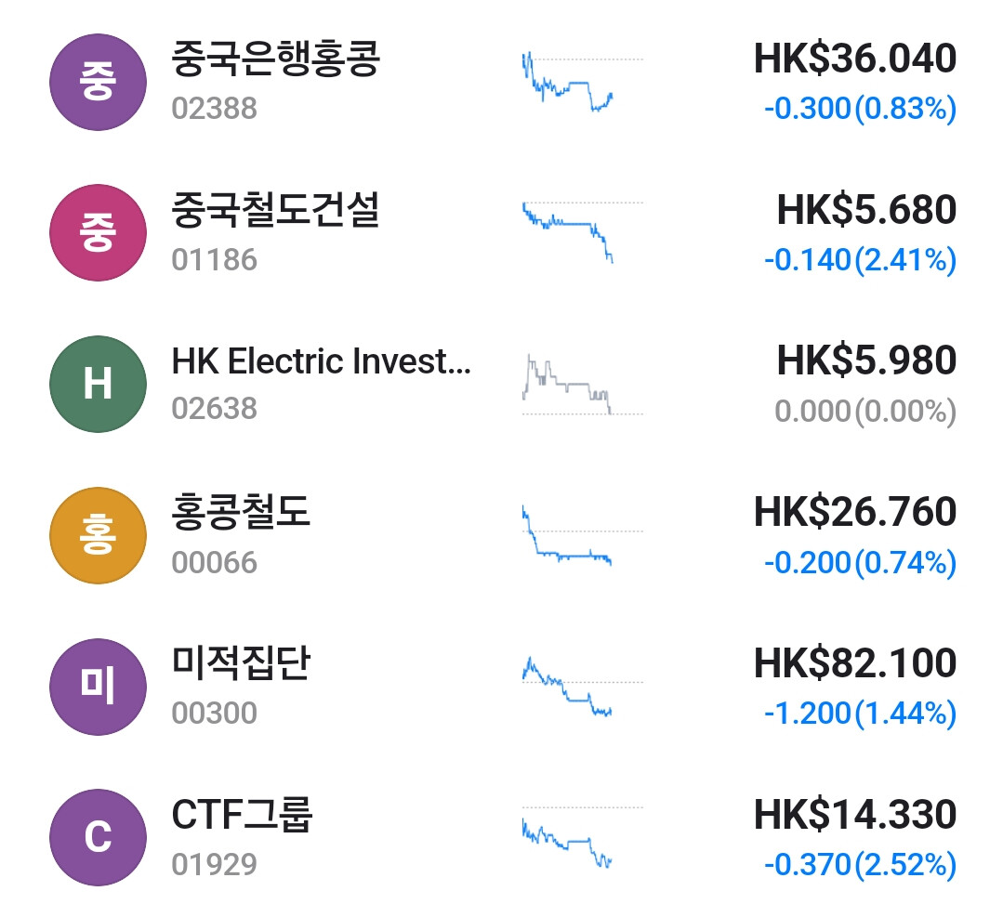Tap the purple 중 icon for 중국은행홍콩
Screen dimensions: 1003x904
point(98,82)
